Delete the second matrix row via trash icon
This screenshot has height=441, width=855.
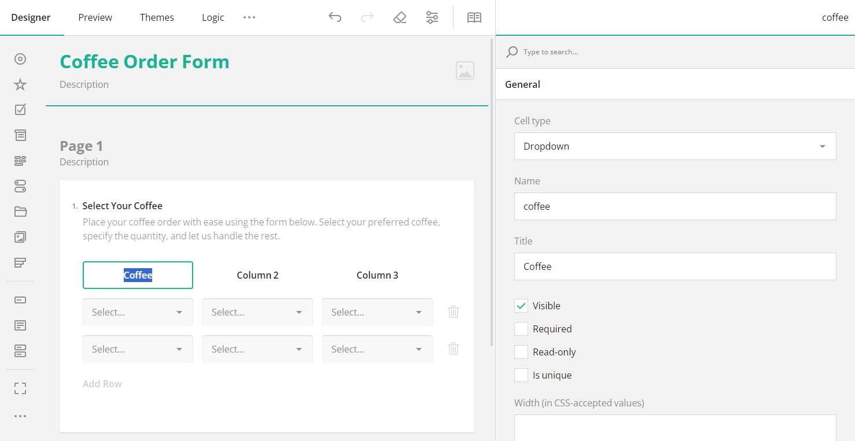453,349
